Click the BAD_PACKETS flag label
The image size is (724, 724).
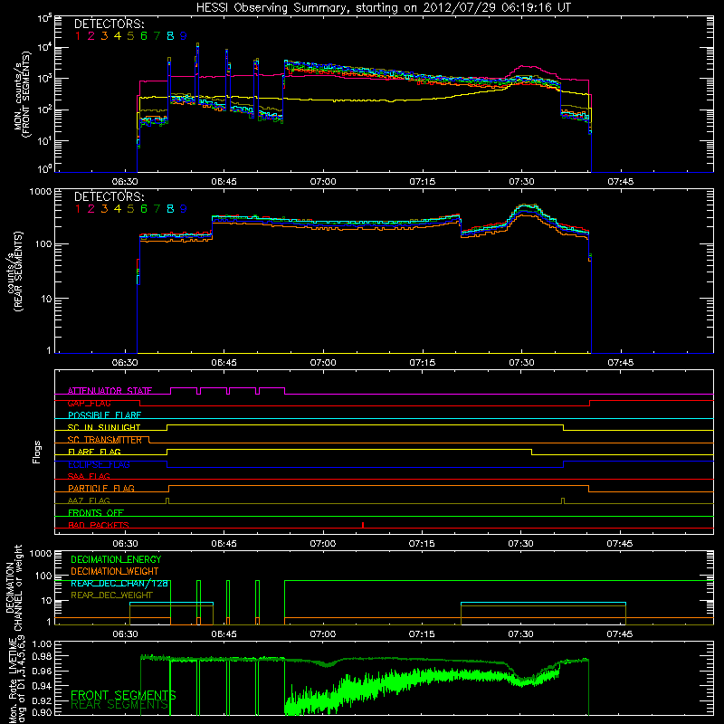click(99, 525)
